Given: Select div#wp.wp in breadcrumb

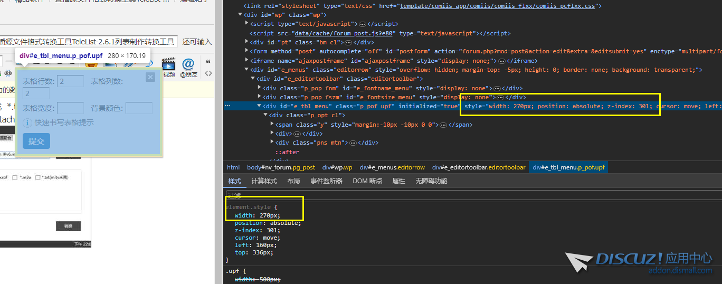Looking at the screenshot, I should pos(338,167).
